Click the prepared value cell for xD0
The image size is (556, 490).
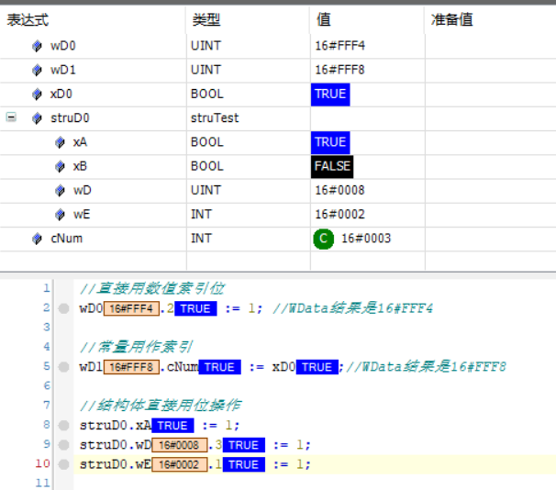(x=491, y=95)
